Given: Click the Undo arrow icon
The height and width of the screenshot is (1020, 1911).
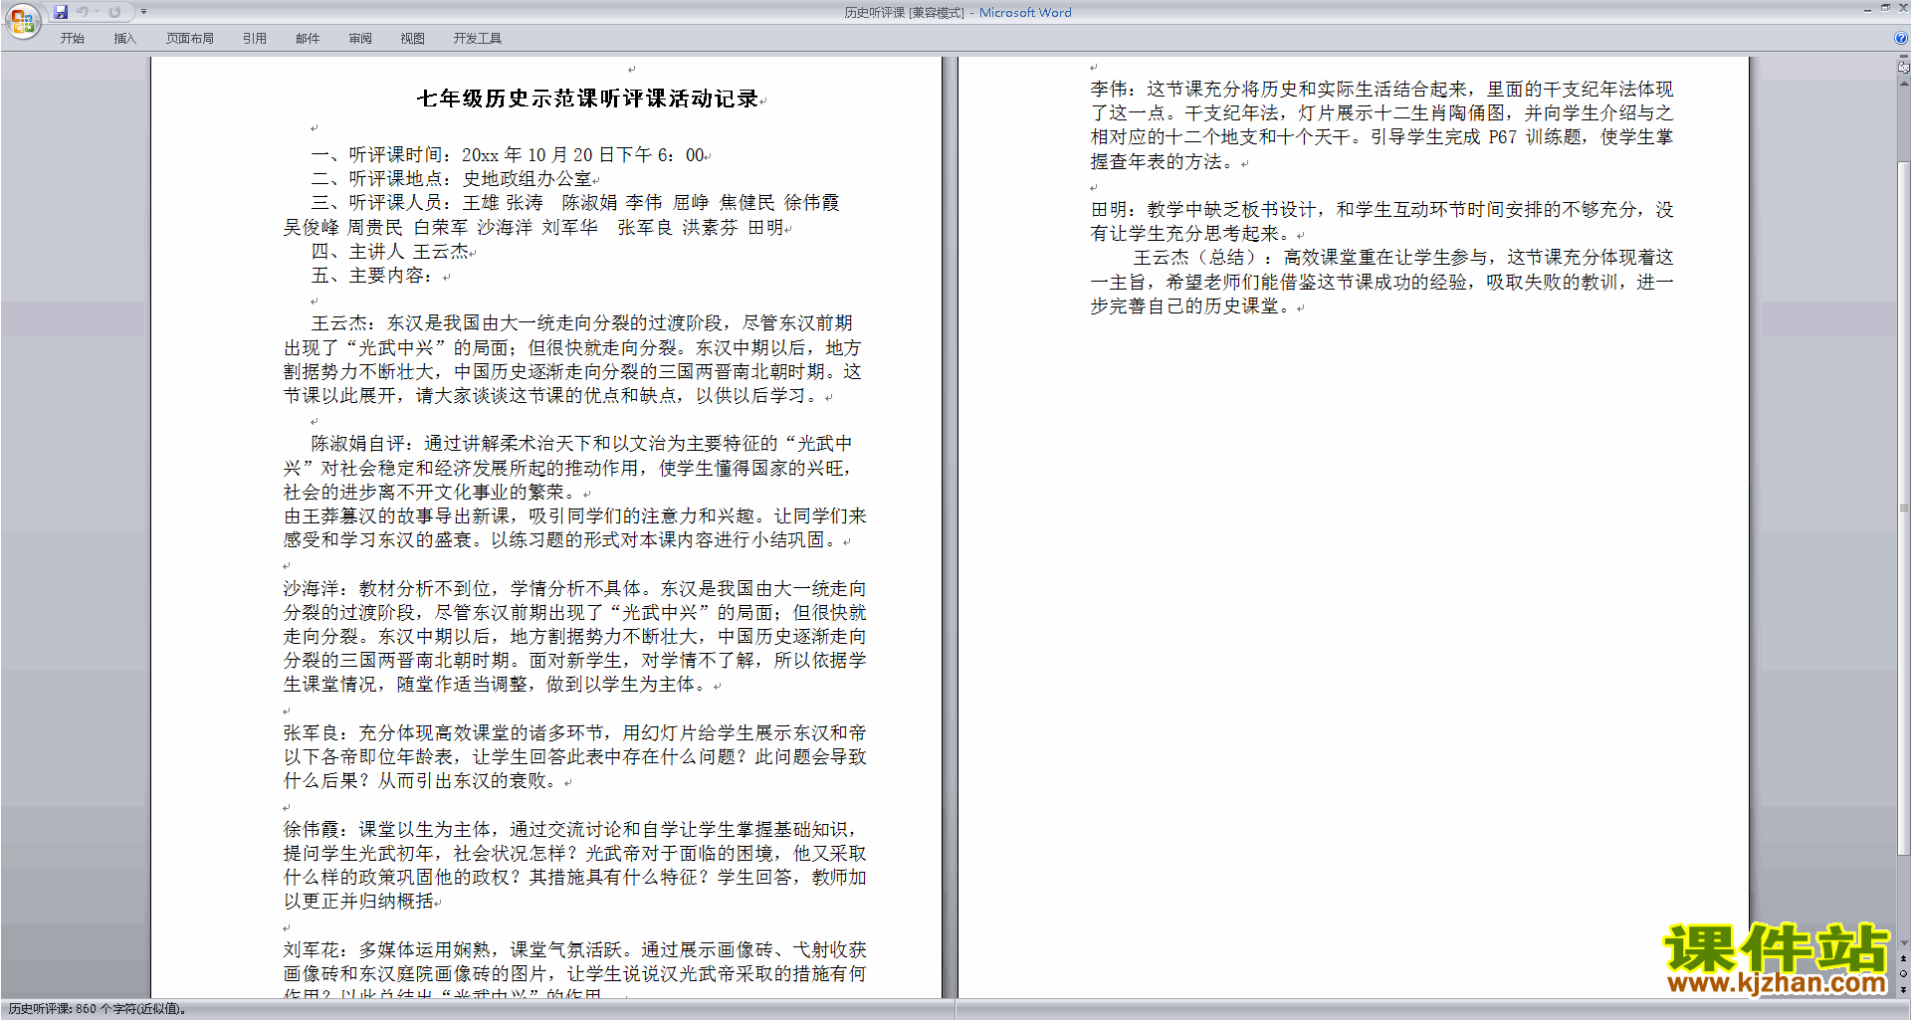Looking at the screenshot, I should [83, 12].
